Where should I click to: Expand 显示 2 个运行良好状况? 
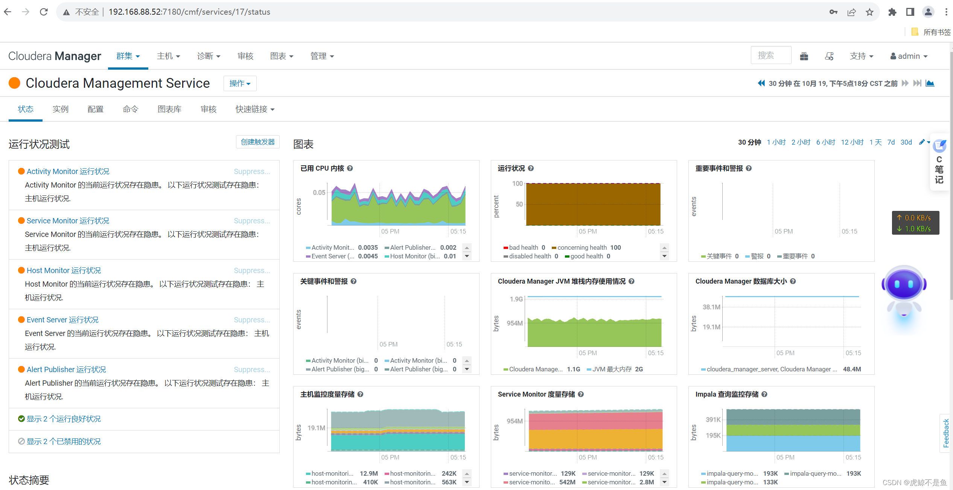tap(63, 419)
